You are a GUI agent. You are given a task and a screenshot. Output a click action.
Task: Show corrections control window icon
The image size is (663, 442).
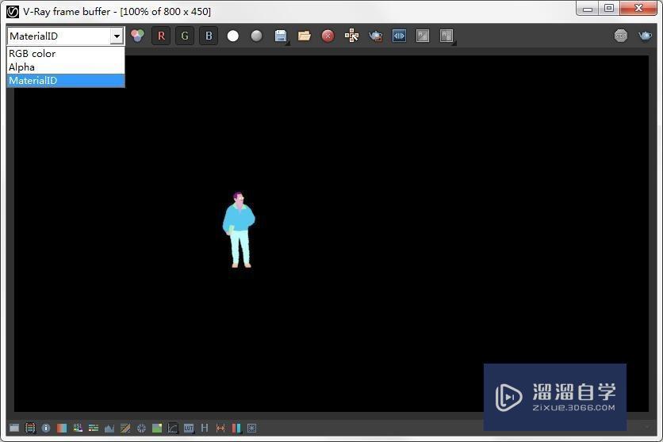pyautogui.click(x=14, y=428)
